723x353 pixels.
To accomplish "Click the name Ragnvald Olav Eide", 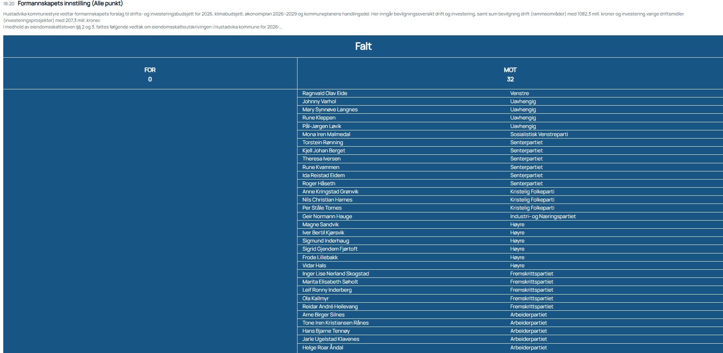I will 324,93.
